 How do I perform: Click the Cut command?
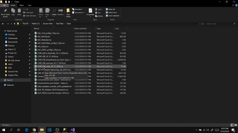(x=26, y=9)
